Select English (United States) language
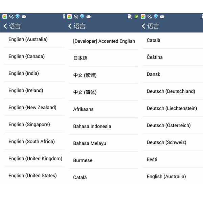This screenshot has width=203, height=203. 34,176
